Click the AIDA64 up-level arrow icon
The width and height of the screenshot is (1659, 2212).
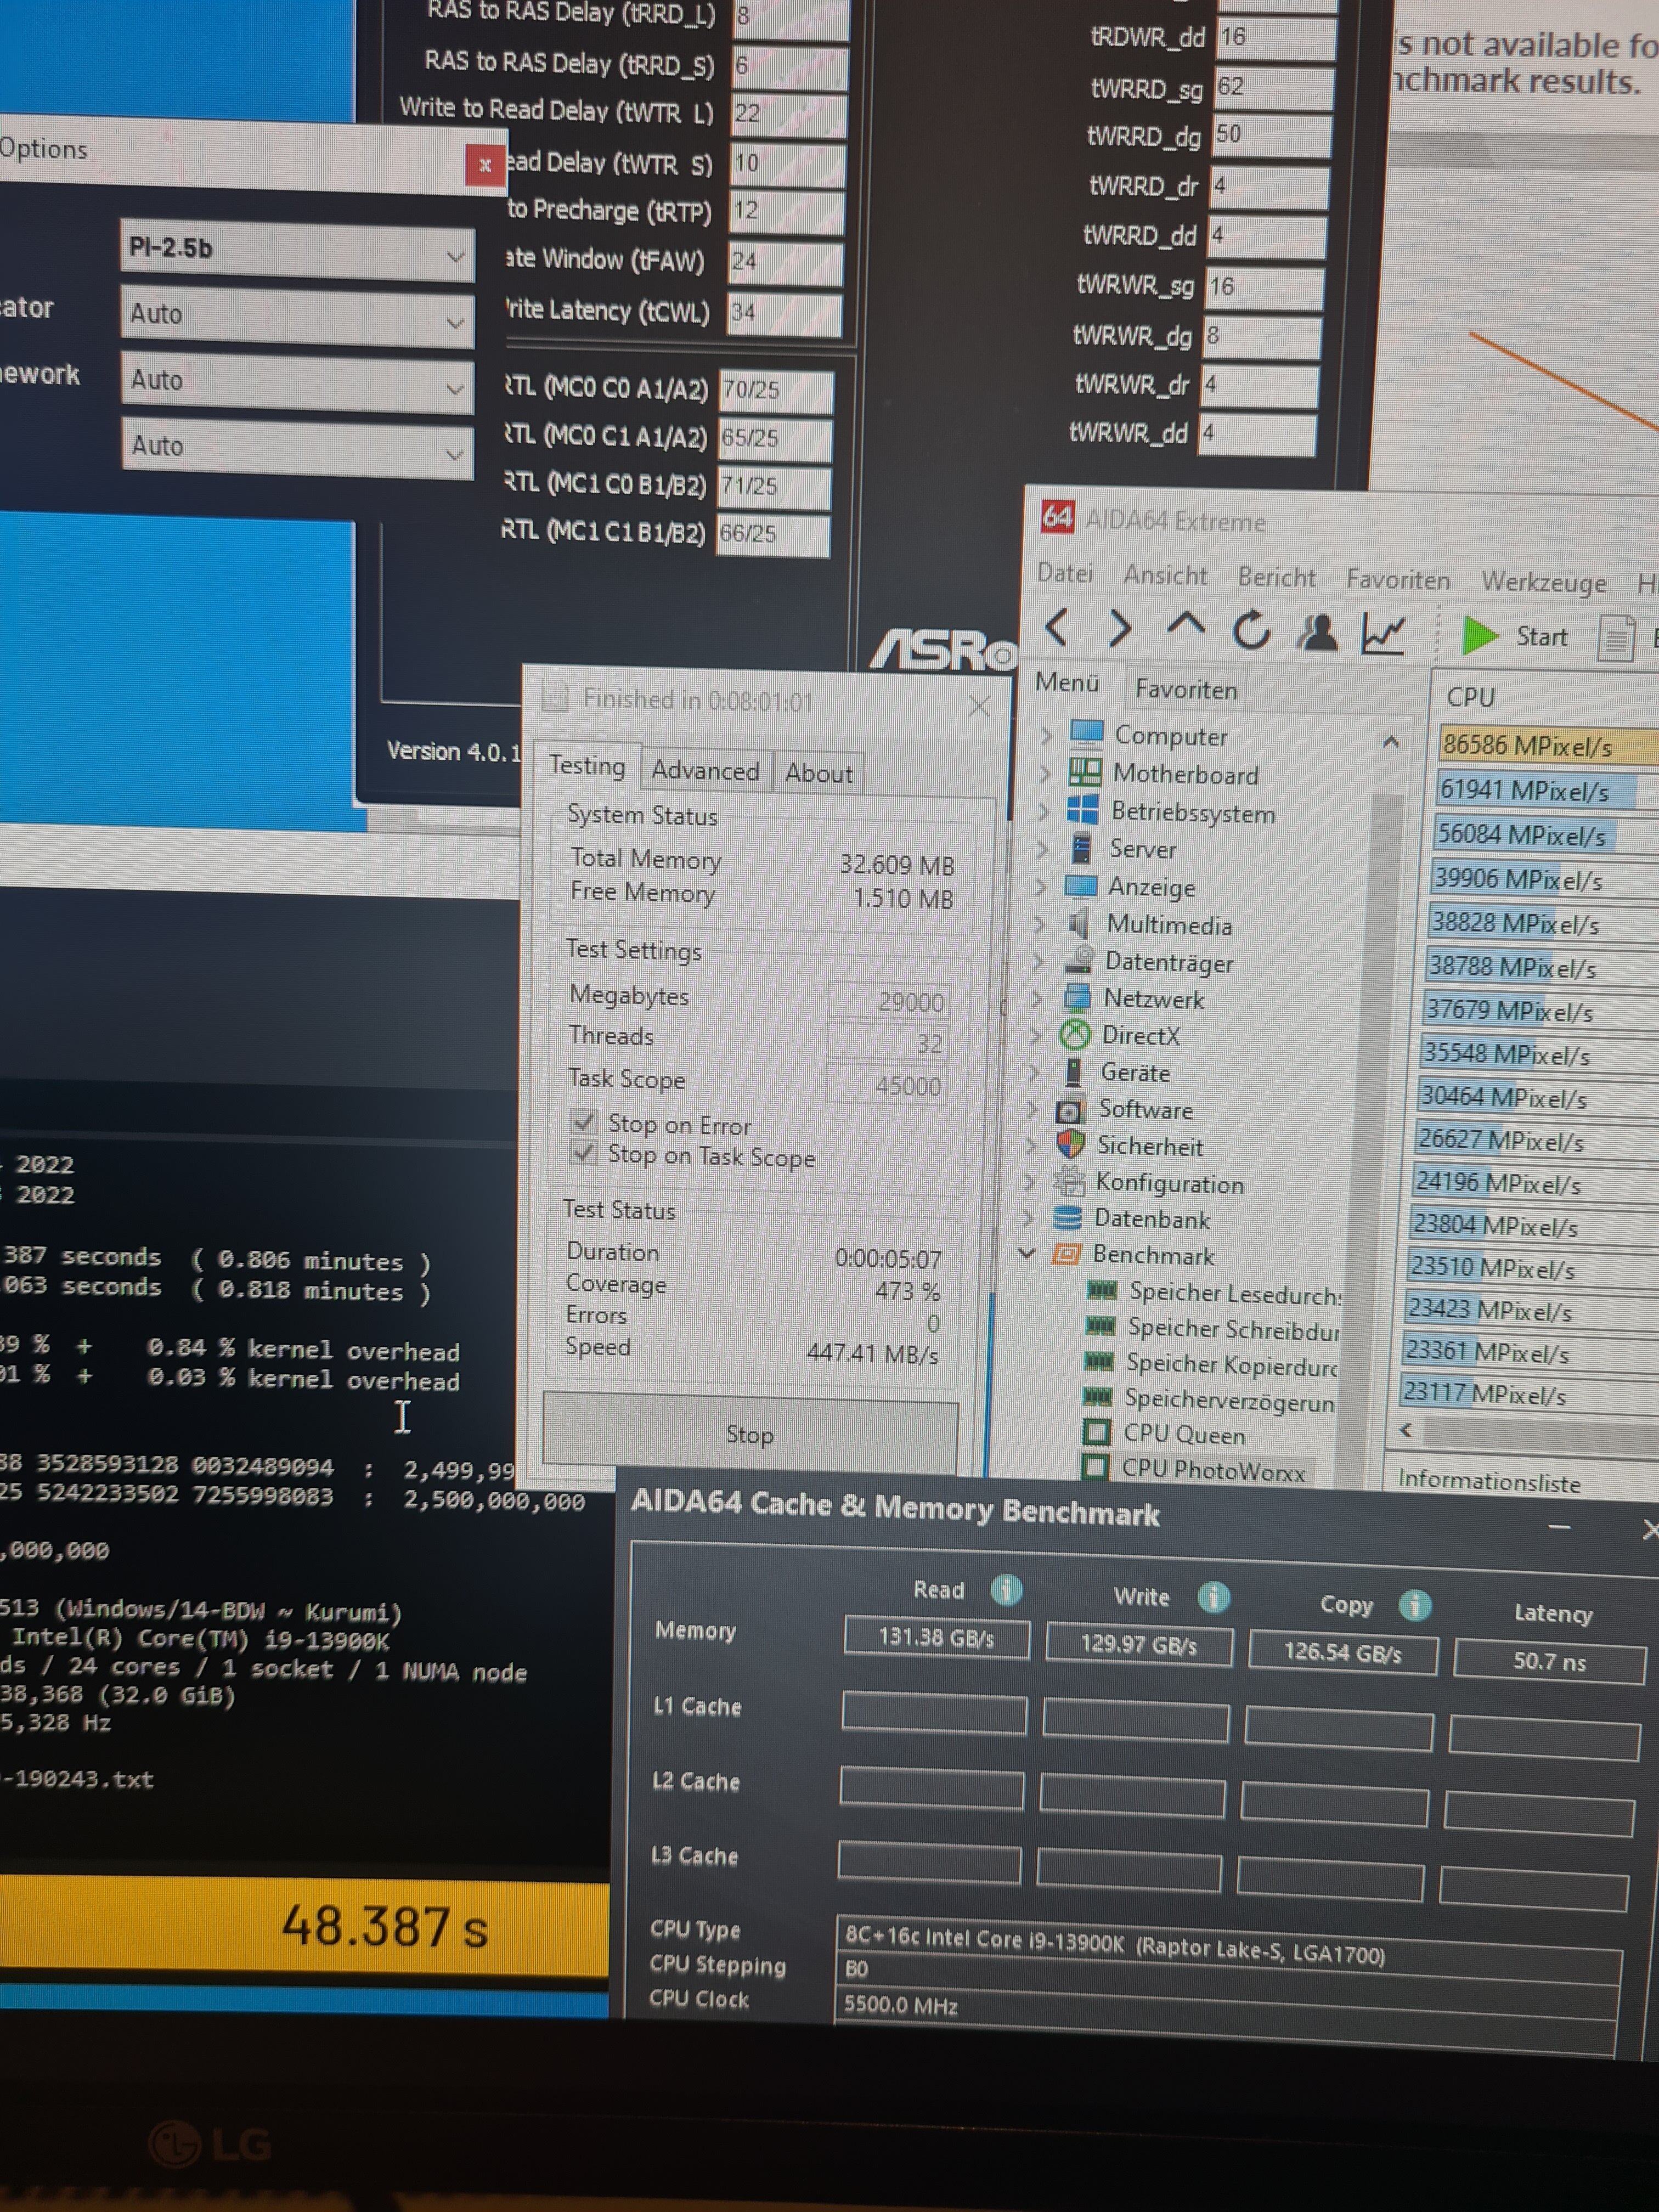click(x=1186, y=626)
